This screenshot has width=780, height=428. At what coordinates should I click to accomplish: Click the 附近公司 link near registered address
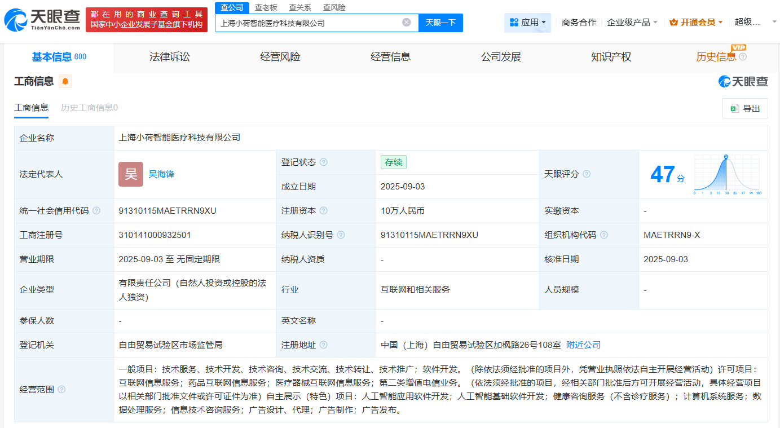(583, 345)
